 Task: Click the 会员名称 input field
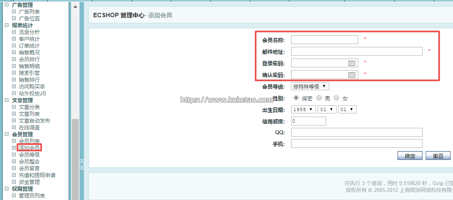pyautogui.click(x=324, y=40)
